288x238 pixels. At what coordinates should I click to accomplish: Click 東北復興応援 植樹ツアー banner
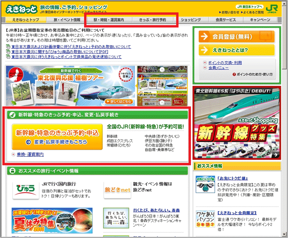click(71, 86)
